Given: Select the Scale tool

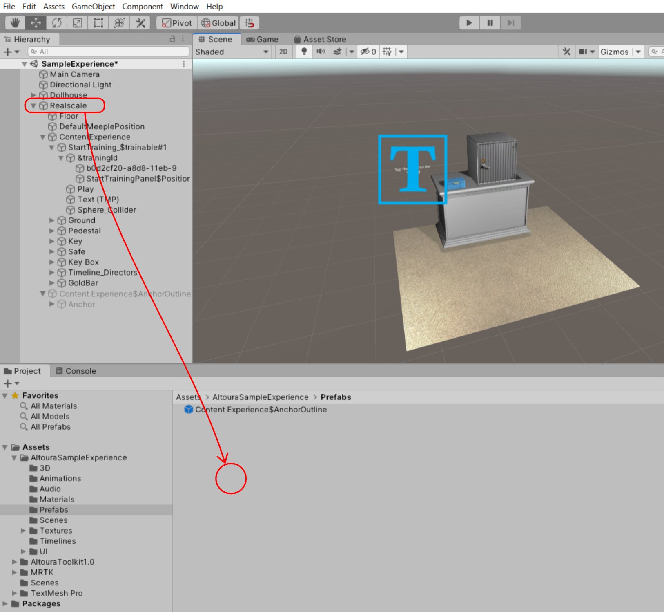Looking at the screenshot, I should point(78,23).
